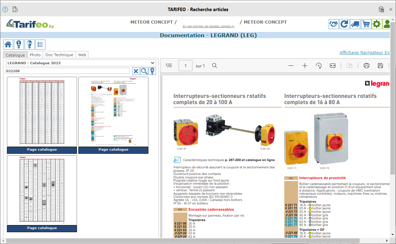Viewport: 396px width, 244px height.
Task: Click reference 0 221 76 in the PDF
Action: point(291,222)
